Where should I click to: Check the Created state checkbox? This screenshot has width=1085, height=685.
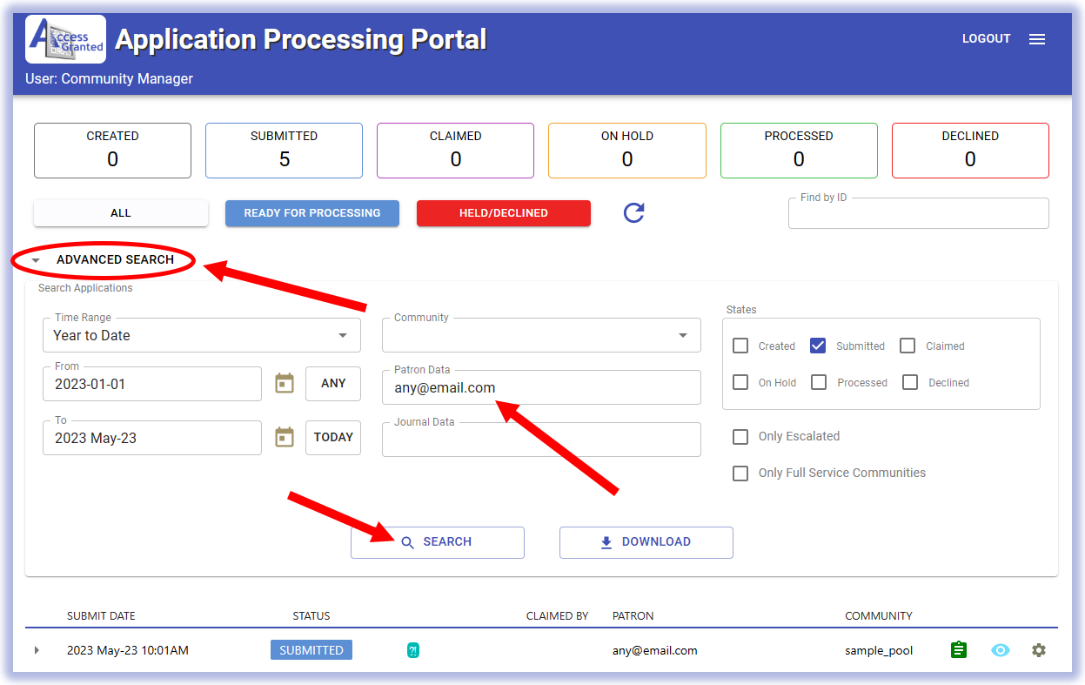740,346
